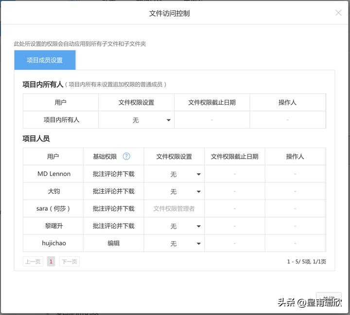This screenshot has width=350, height=315.
Task: Open 文件权限设置 dropdown for MD Lennon
Action: click(x=174, y=174)
